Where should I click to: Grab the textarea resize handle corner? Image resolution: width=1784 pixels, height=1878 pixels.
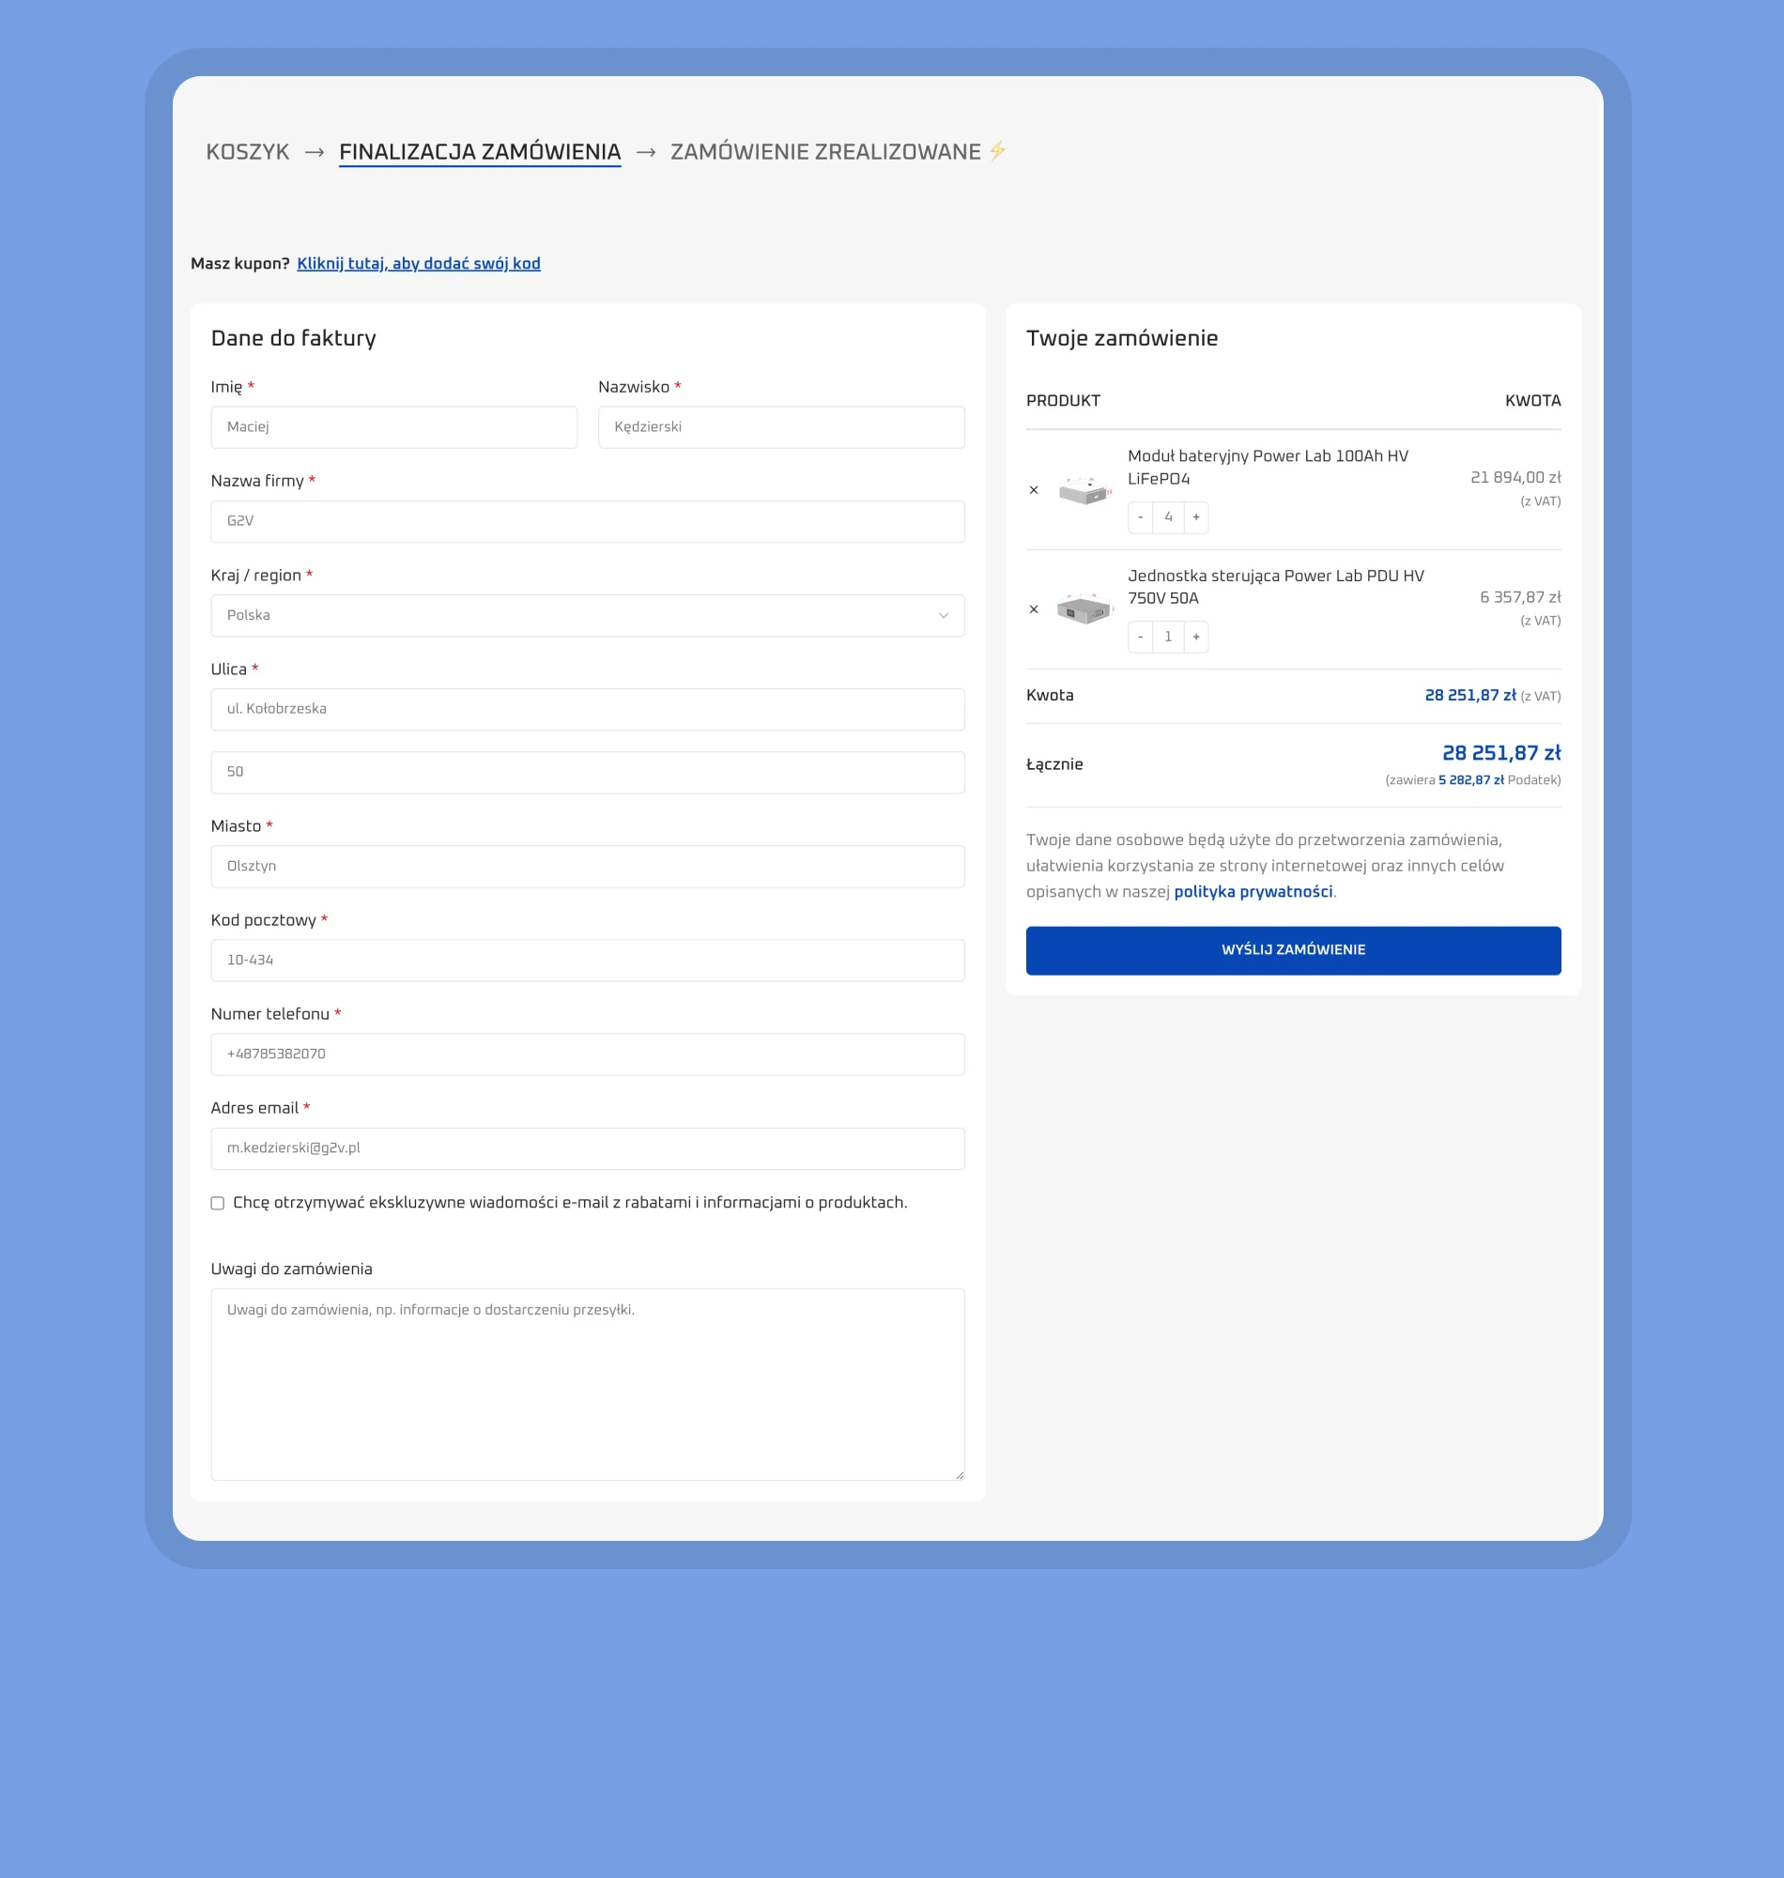click(959, 1475)
